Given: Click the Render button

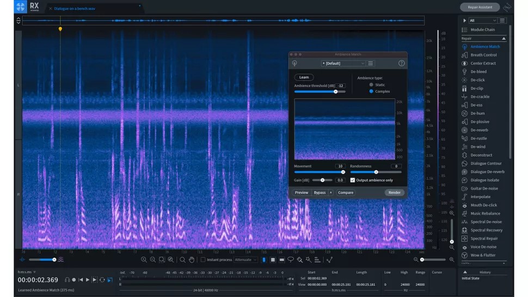Looking at the screenshot, I should (394, 193).
